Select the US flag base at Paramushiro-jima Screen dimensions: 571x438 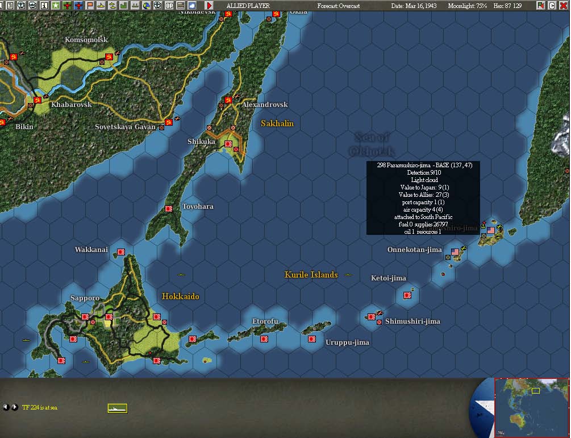pos(491,230)
